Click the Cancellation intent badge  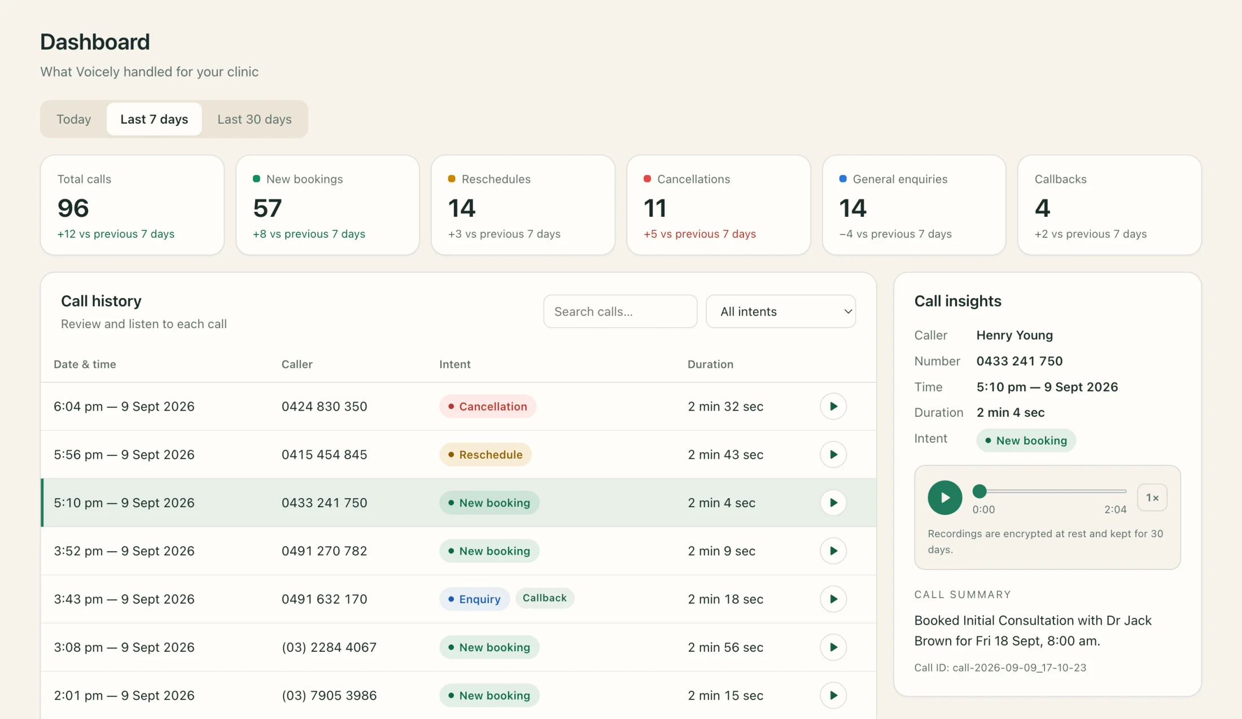click(488, 406)
